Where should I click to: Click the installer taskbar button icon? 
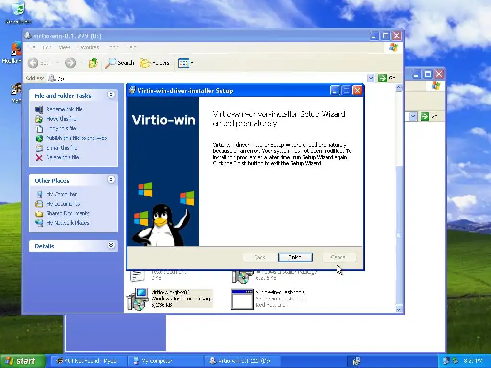pos(356,361)
